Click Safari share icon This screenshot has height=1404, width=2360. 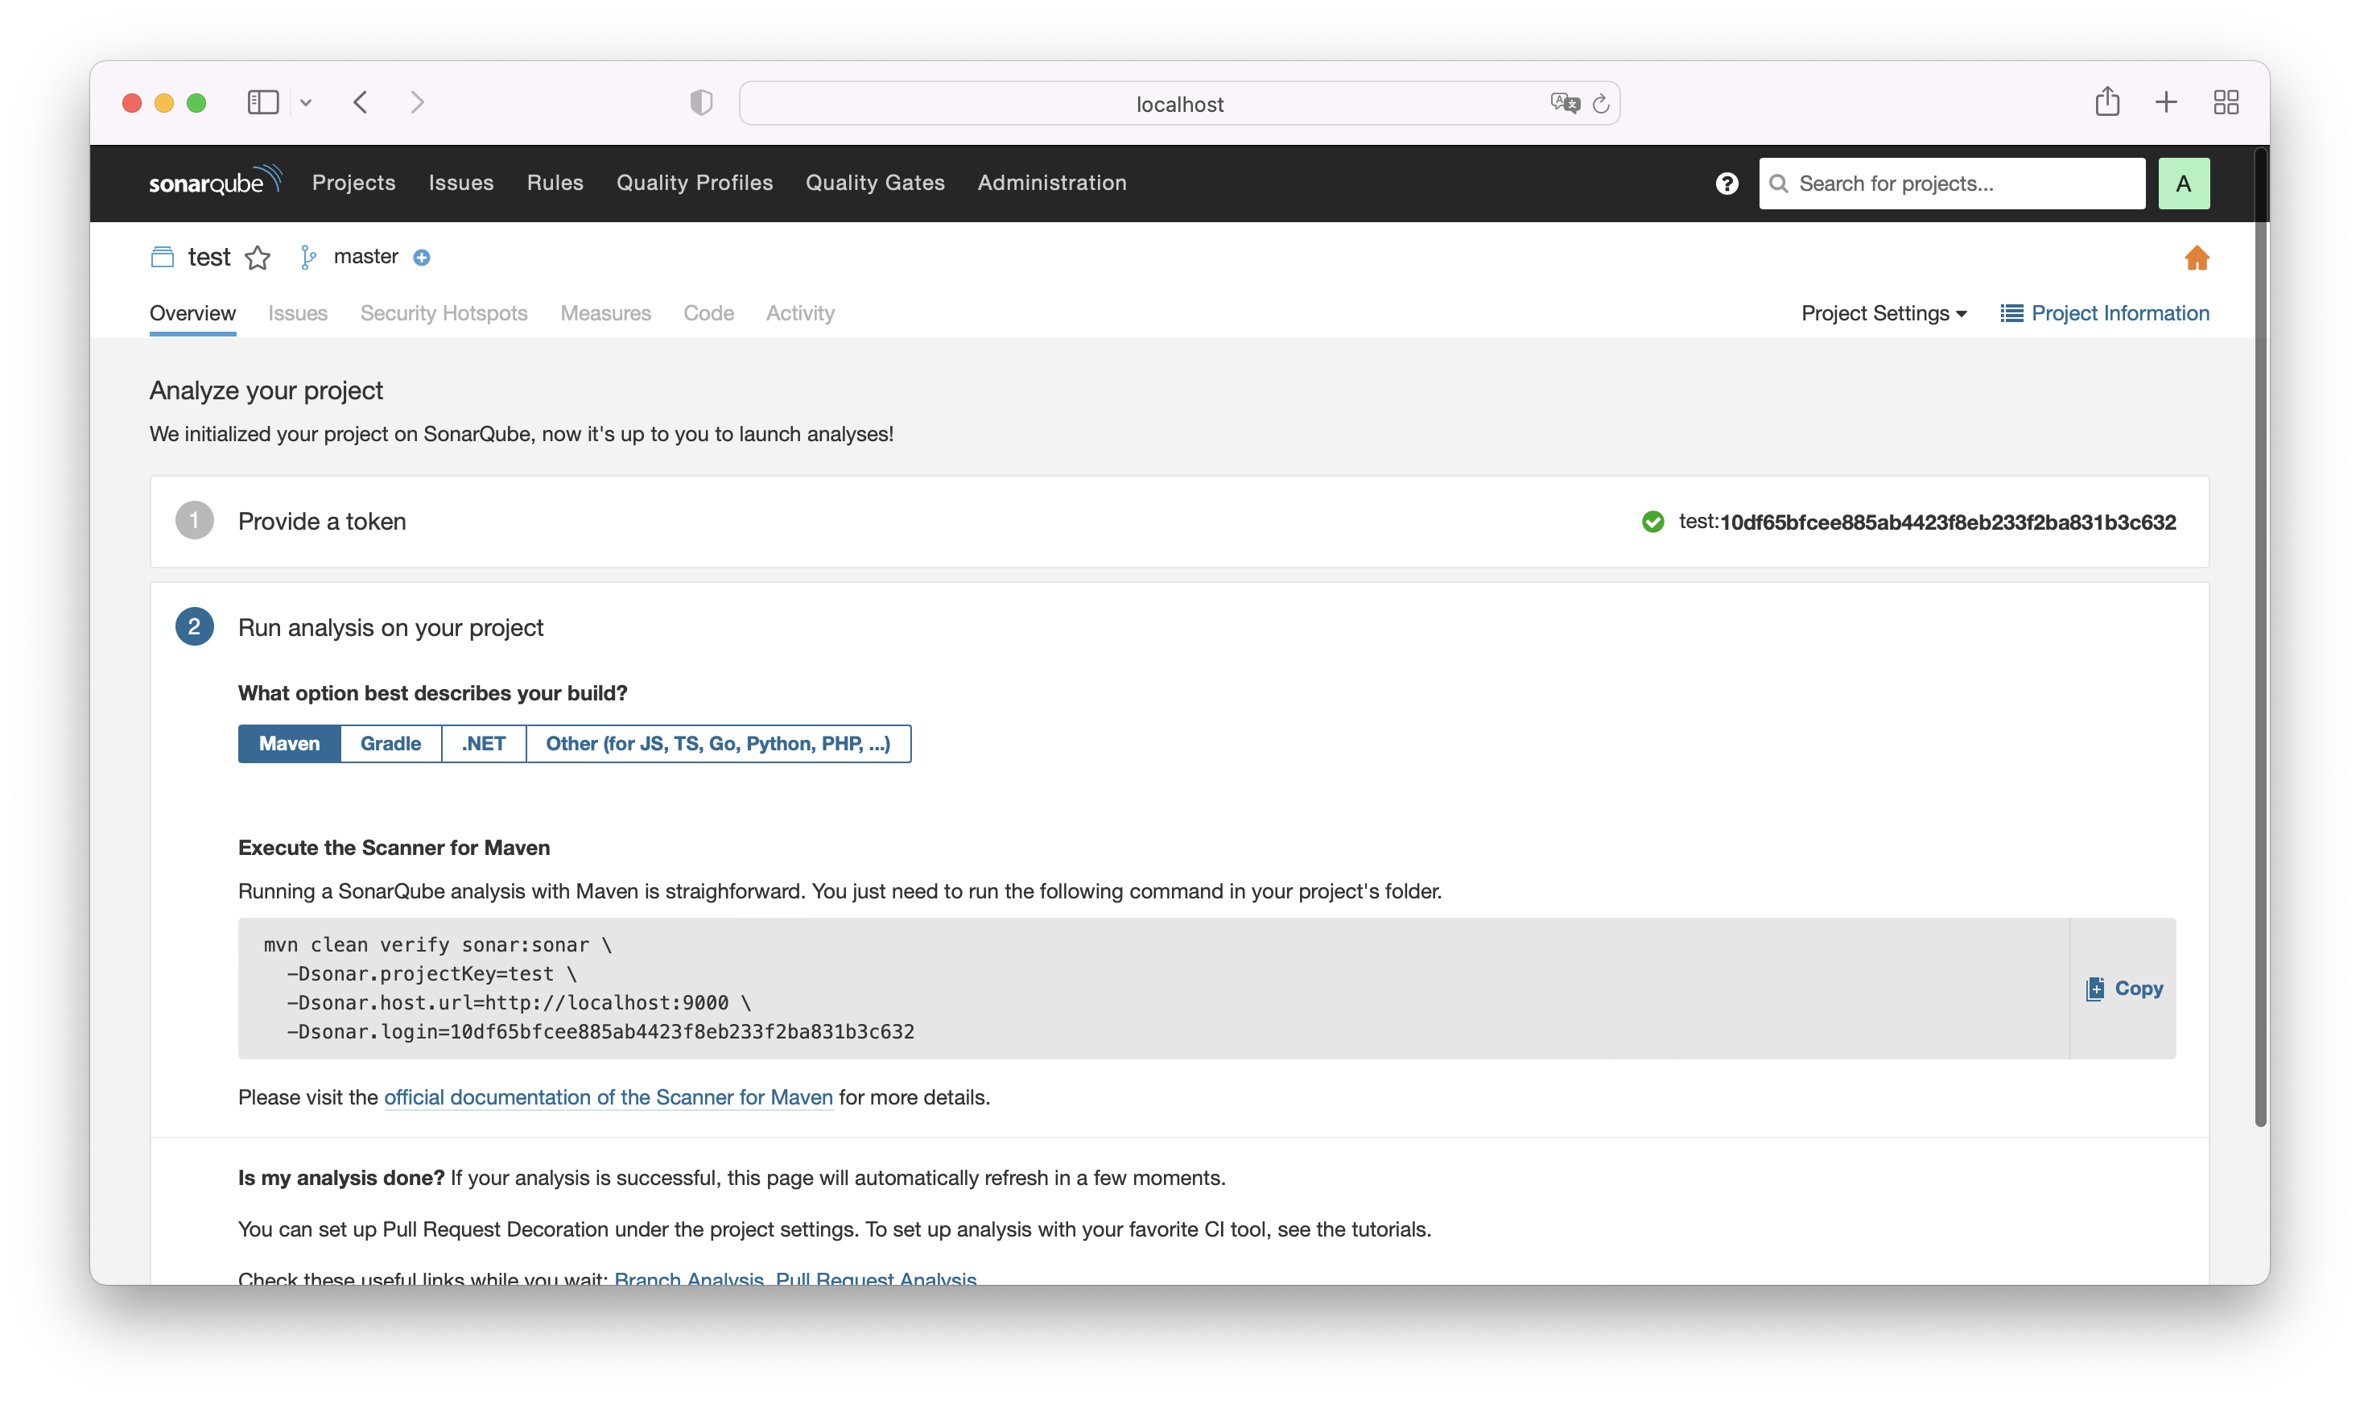(2106, 102)
